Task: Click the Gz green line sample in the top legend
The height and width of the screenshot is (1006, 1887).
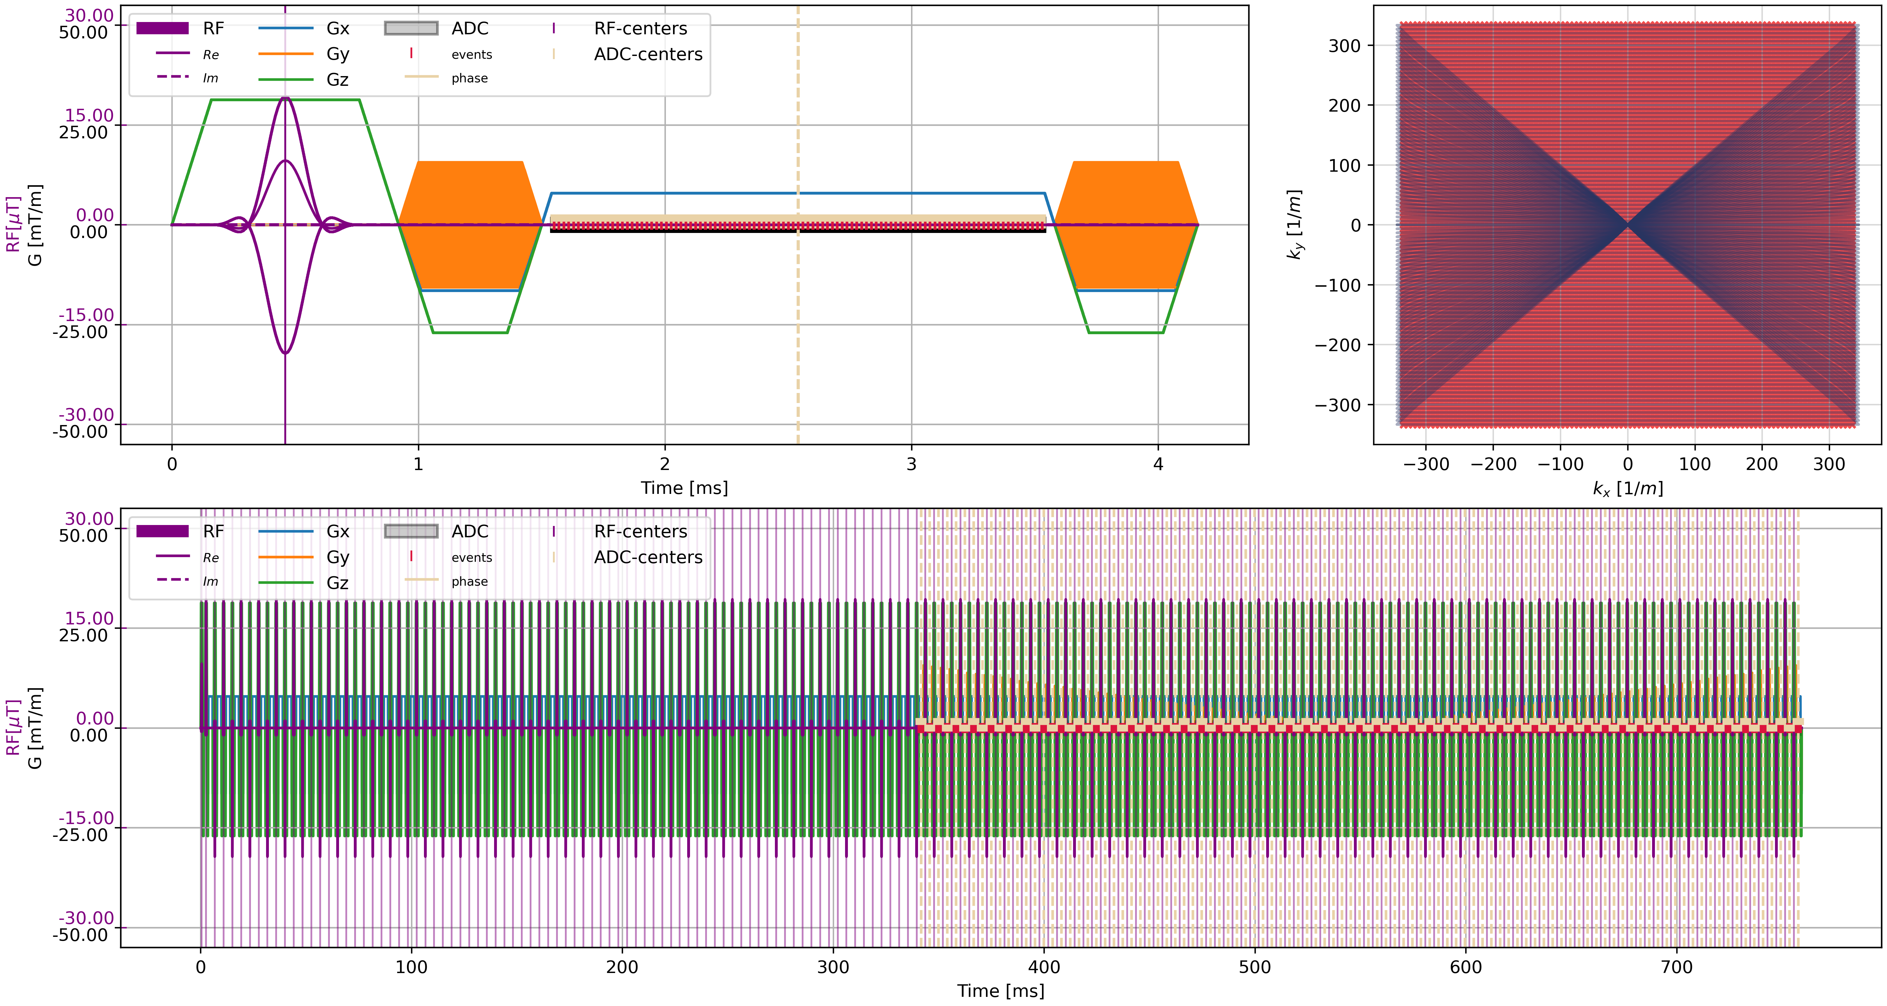Action: click(286, 79)
